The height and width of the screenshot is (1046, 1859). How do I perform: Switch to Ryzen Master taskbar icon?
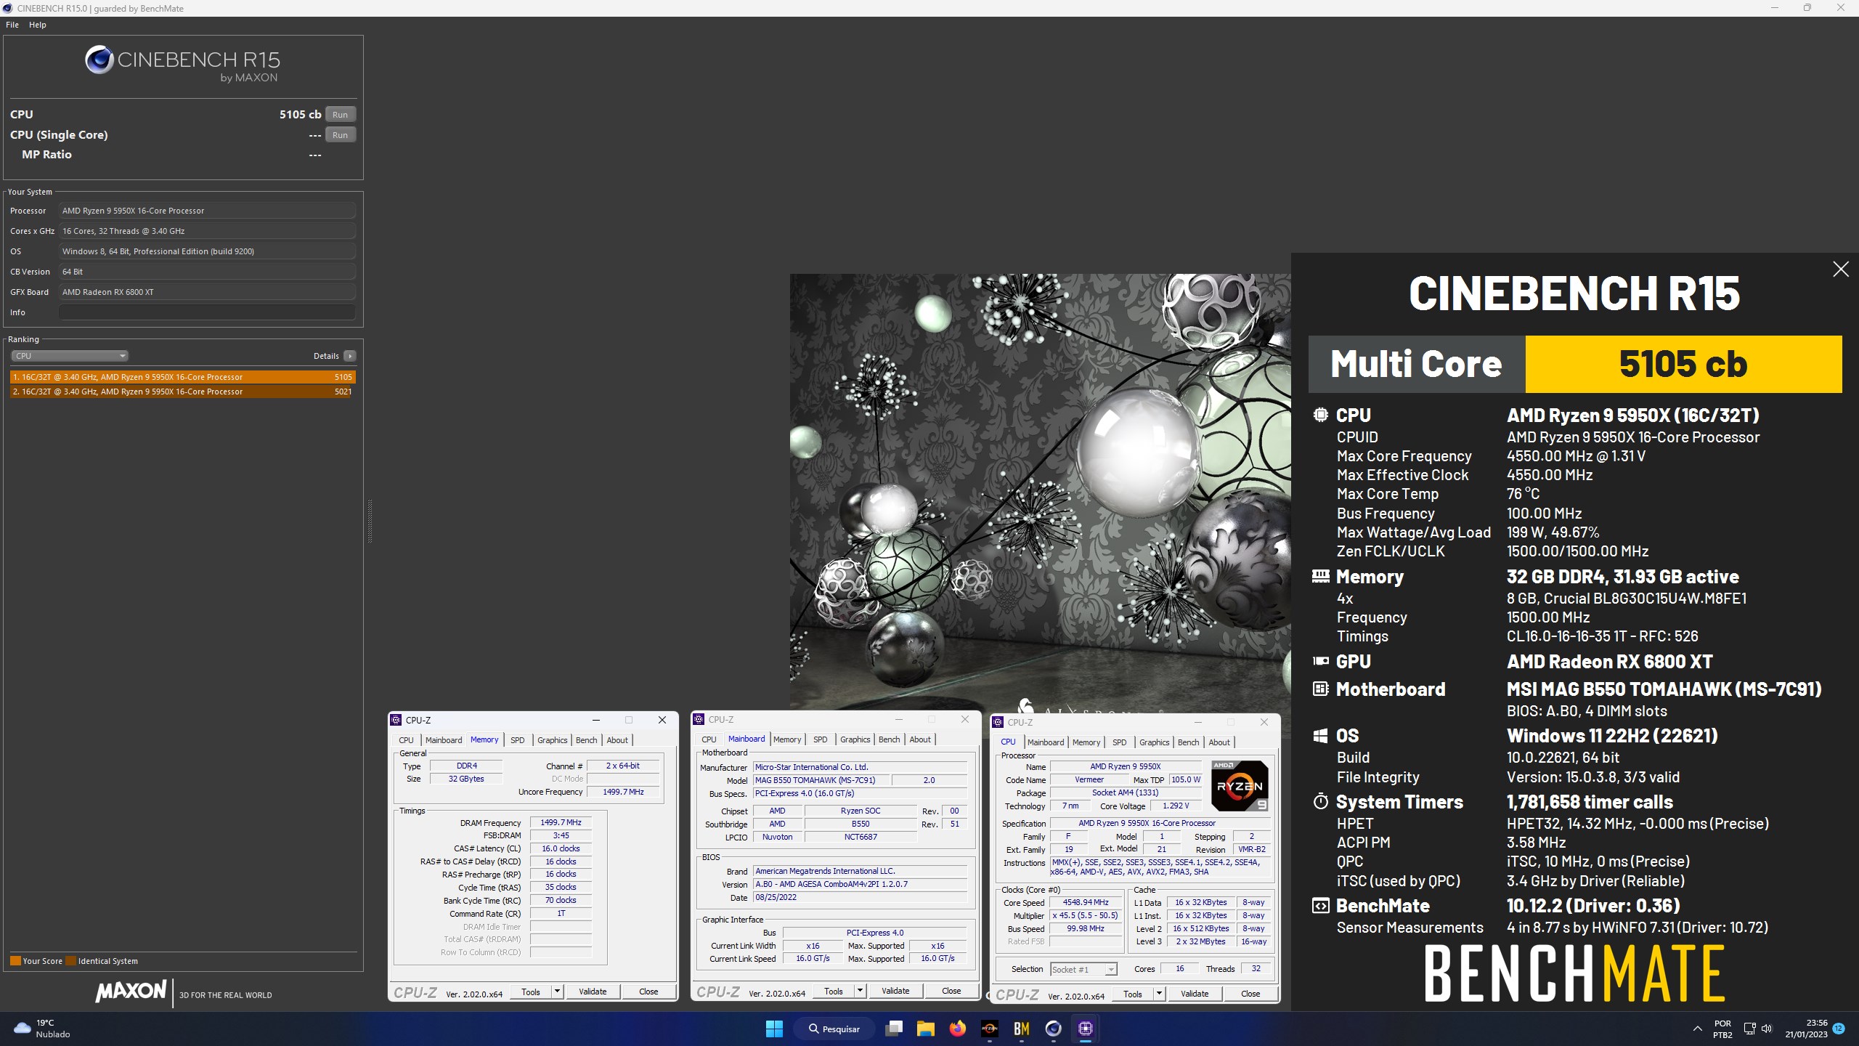[989, 1029]
